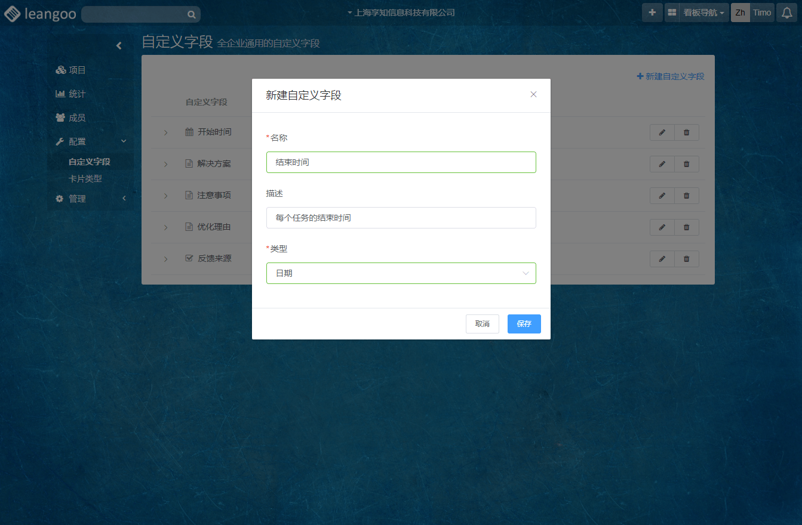Open the 项目 sidebar menu item

pos(77,70)
